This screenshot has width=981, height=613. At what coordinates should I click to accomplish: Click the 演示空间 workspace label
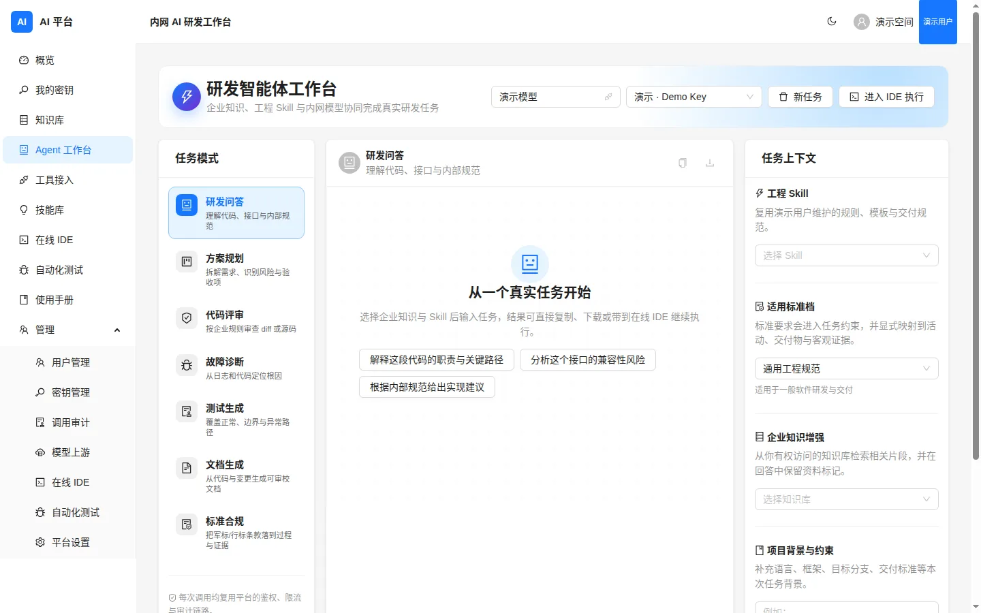(x=894, y=22)
